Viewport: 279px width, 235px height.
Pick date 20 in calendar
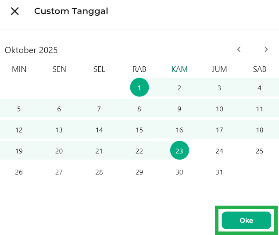coord(59,151)
